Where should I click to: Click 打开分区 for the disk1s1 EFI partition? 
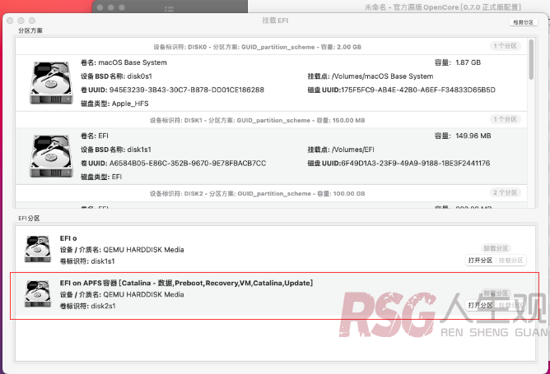coord(480,260)
